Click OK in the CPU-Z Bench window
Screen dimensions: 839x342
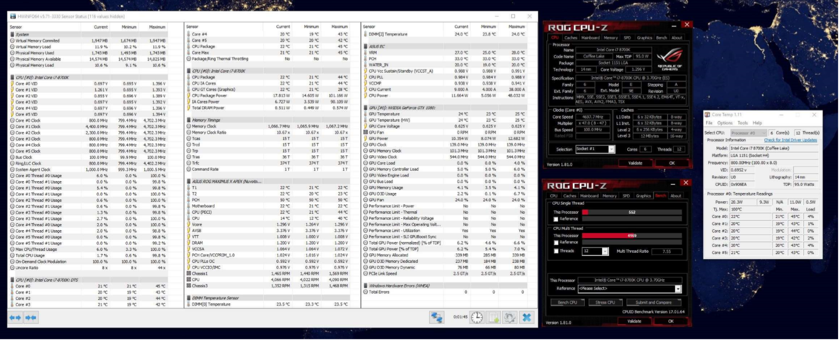point(671,321)
